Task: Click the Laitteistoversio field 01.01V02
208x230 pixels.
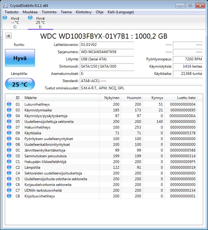Action: coord(107,45)
